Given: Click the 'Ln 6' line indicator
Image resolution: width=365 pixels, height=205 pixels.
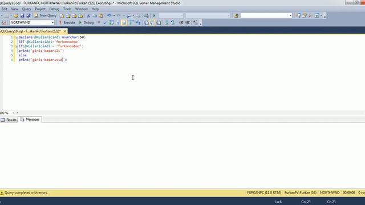Looking at the screenshot, I should point(278,202).
